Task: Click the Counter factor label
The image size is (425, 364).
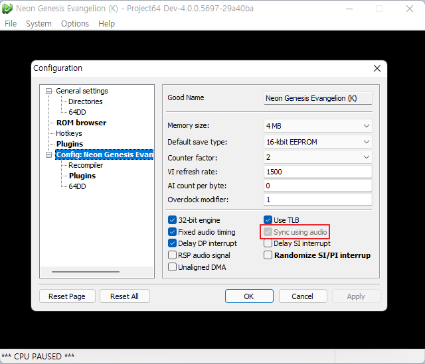Action: [193, 158]
